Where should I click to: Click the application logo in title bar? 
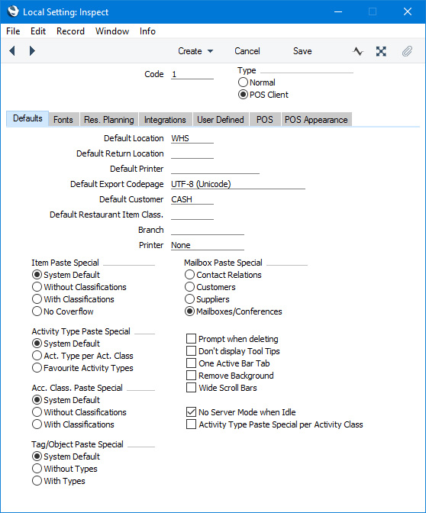(14, 11)
